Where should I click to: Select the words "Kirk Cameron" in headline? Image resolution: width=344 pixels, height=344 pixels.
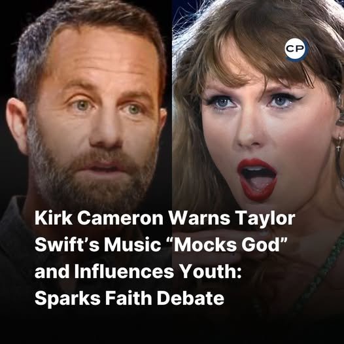click(99, 218)
